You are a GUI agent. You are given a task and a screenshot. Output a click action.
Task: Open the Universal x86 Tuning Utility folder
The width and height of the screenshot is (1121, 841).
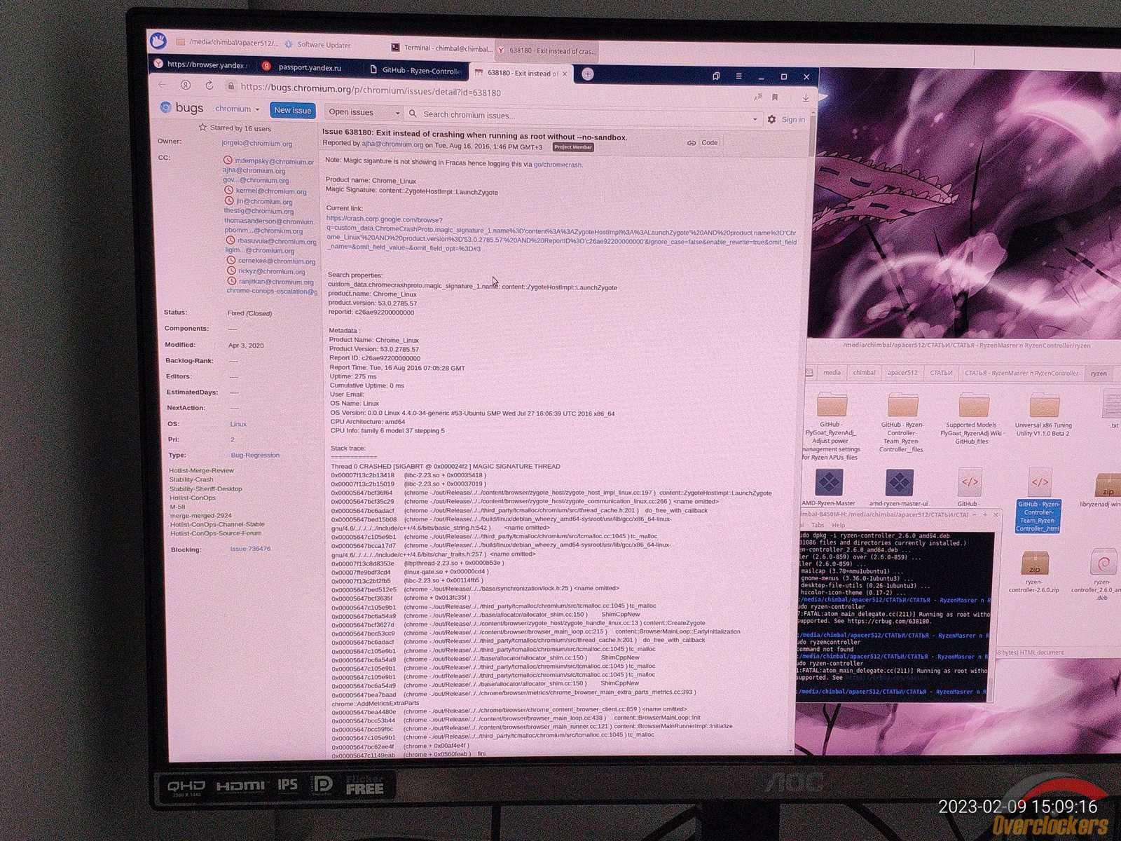(x=1044, y=406)
